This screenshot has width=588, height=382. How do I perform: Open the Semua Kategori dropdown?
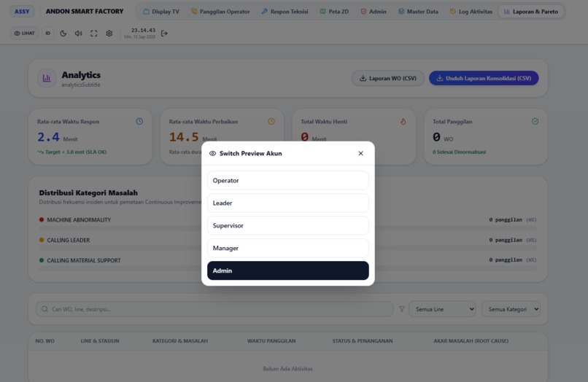(511, 309)
